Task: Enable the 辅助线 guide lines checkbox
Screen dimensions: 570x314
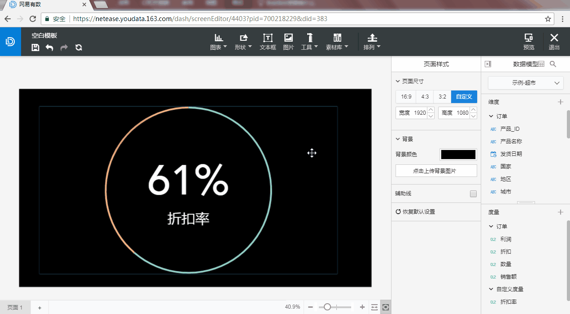Action: [x=473, y=194]
